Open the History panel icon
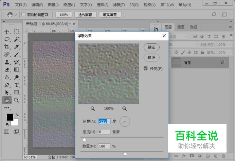 click(156, 29)
